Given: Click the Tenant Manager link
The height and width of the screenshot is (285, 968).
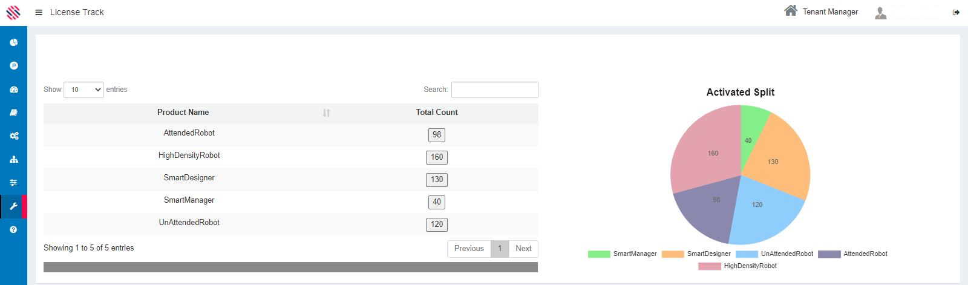Looking at the screenshot, I should [830, 12].
